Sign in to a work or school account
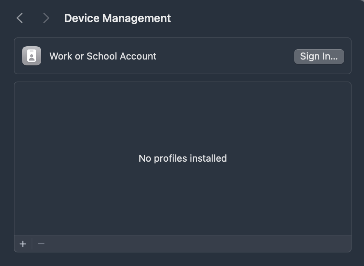 tap(319, 57)
